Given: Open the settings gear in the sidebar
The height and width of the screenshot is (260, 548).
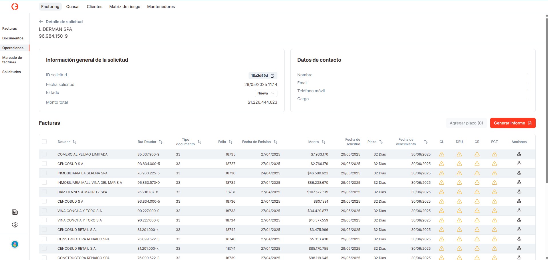Looking at the screenshot, I should tap(15, 225).
